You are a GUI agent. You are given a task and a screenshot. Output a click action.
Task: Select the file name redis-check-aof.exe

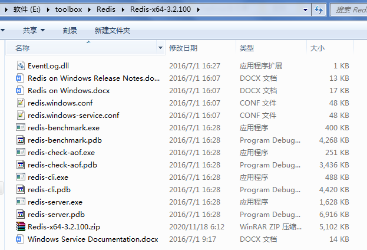[61, 153]
